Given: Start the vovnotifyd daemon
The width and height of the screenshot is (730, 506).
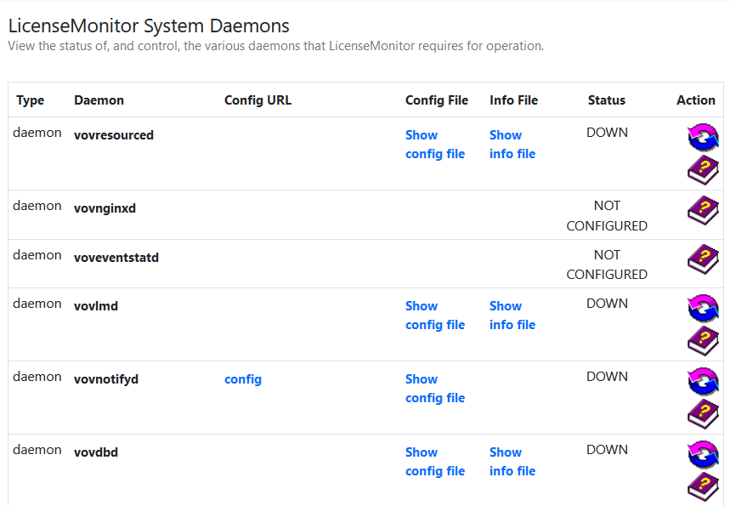Looking at the screenshot, I should (703, 381).
